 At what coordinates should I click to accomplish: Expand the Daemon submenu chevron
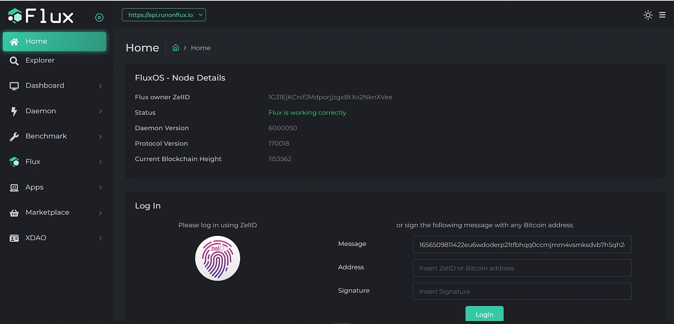tap(100, 111)
